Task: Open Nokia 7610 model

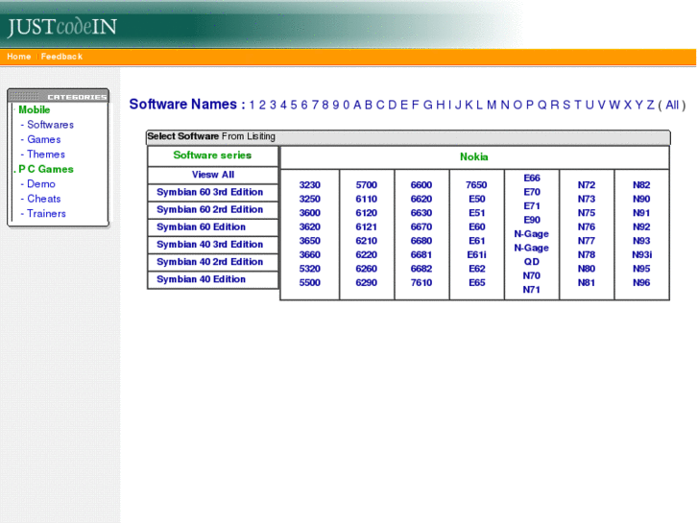Action: click(x=421, y=283)
